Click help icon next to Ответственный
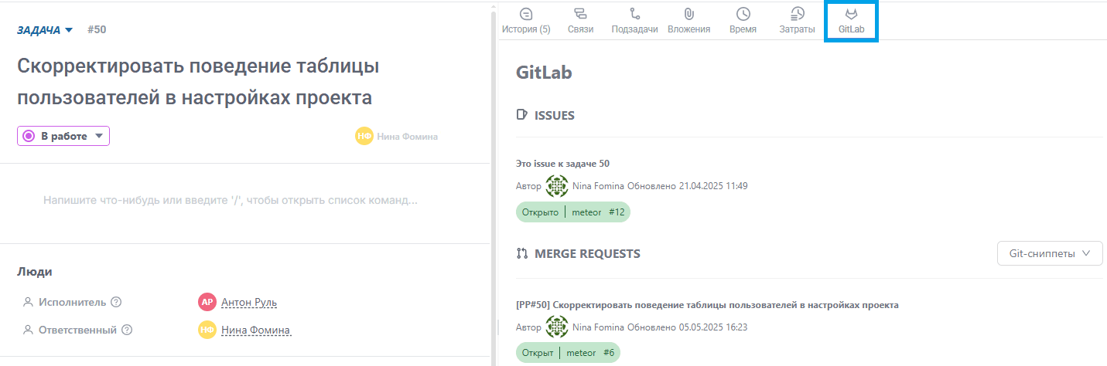Screen dimensions: 1107x366 pyautogui.click(x=127, y=330)
